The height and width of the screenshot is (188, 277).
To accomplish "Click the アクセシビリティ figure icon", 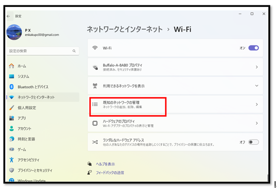I will click(11, 160).
